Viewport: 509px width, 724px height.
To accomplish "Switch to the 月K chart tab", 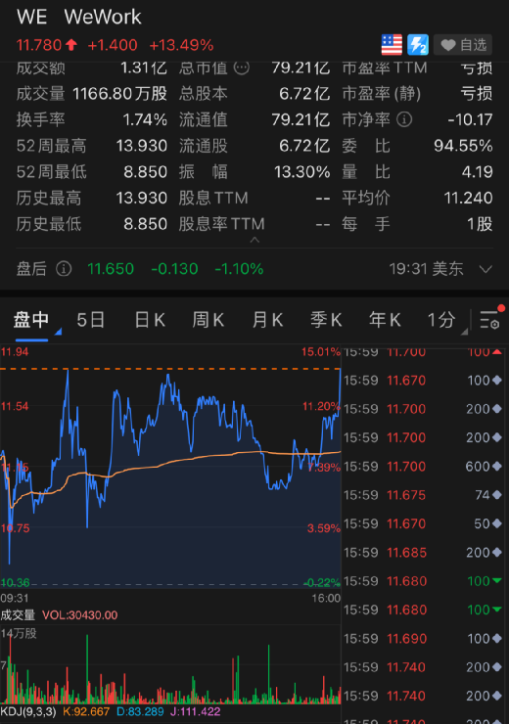I will (x=267, y=320).
